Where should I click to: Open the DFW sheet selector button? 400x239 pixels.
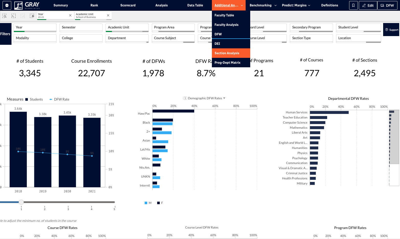coord(387,5)
